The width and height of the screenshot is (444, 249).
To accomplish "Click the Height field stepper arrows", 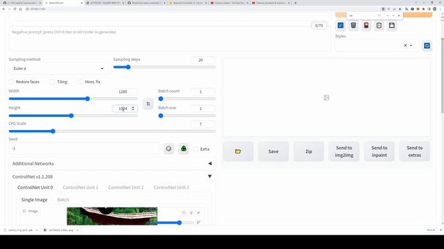I will tap(133, 109).
